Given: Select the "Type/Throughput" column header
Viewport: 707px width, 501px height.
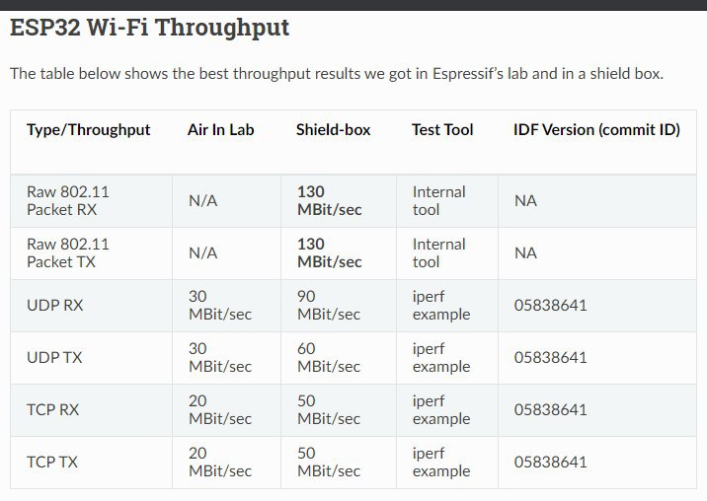Looking at the screenshot, I should [x=88, y=129].
